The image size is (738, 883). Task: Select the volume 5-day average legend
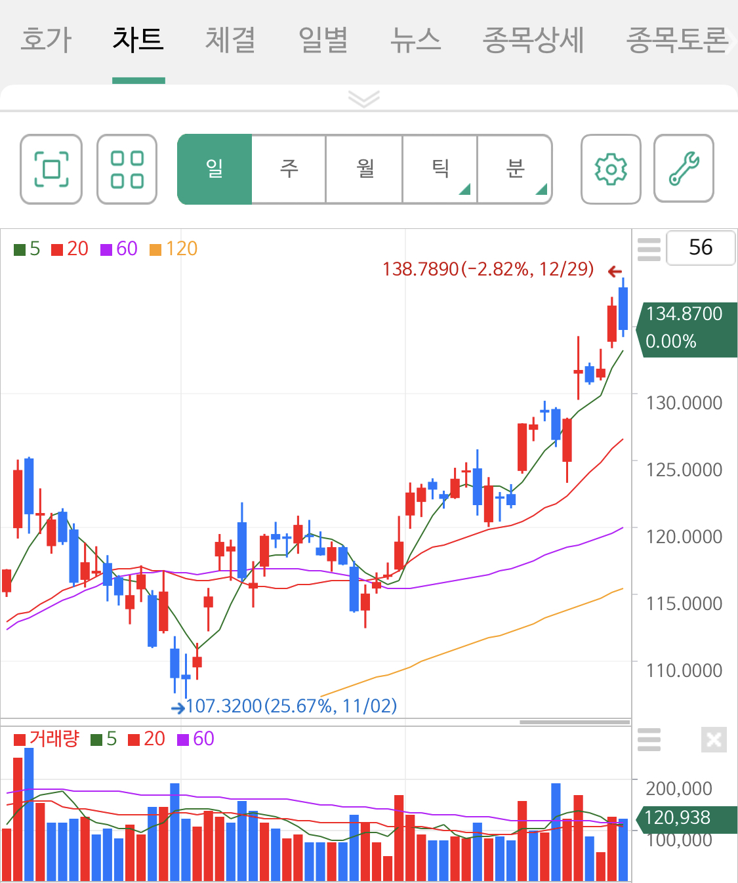click(x=104, y=739)
